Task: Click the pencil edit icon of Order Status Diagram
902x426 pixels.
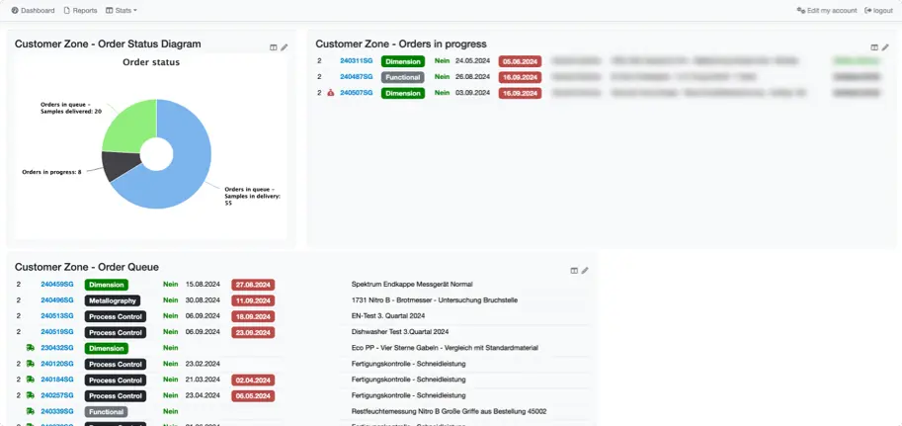Action: click(285, 47)
